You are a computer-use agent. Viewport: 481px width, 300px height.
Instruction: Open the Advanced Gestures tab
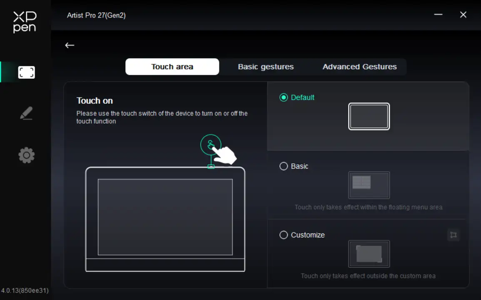click(359, 67)
